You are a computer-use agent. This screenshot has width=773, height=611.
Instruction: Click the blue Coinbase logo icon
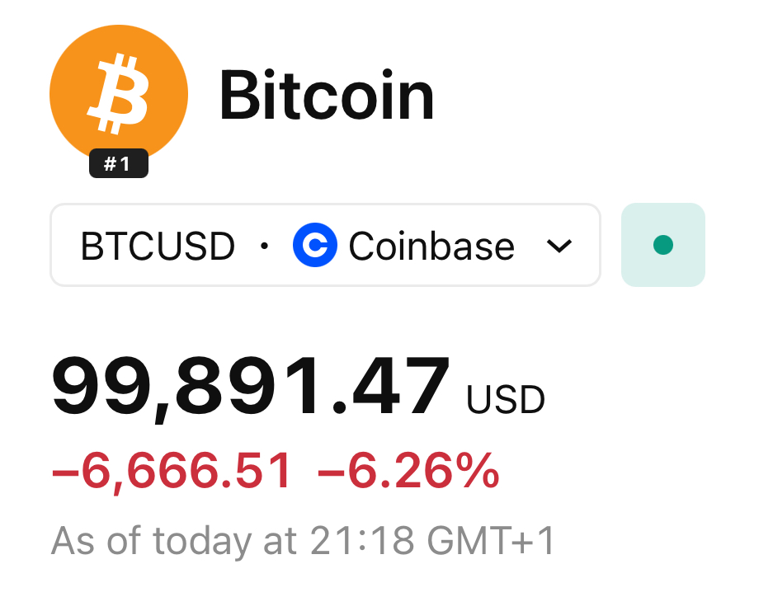tap(314, 246)
